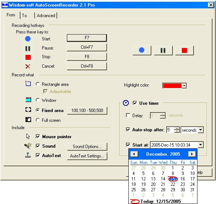Select December 15 in the calendar
Screen dimensions: 216x204
point(173,179)
